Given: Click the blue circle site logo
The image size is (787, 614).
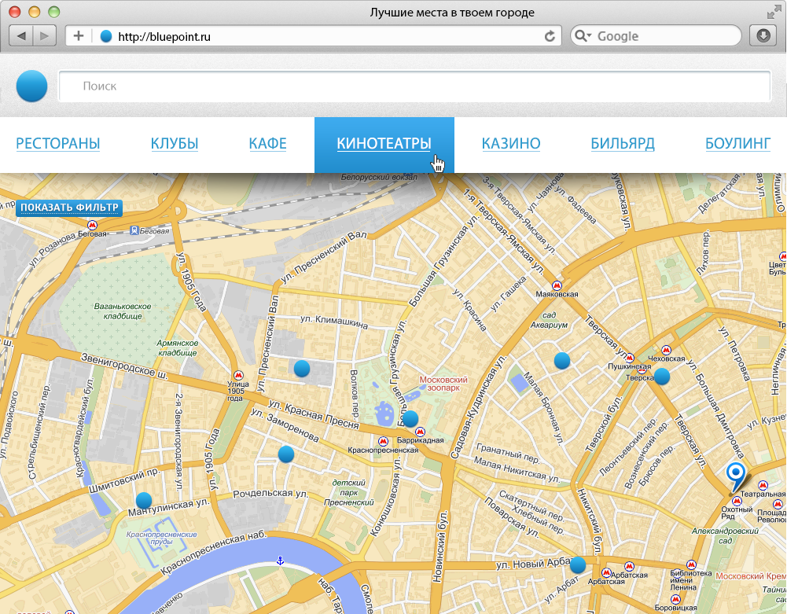Looking at the screenshot, I should tap(32, 86).
